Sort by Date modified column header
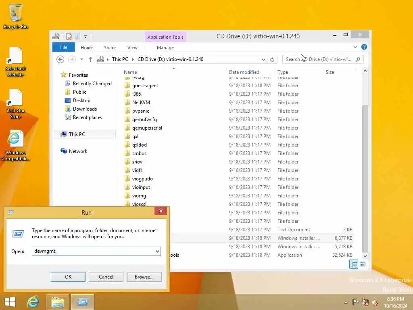Viewport: 413px width, 310px height. tap(250, 72)
